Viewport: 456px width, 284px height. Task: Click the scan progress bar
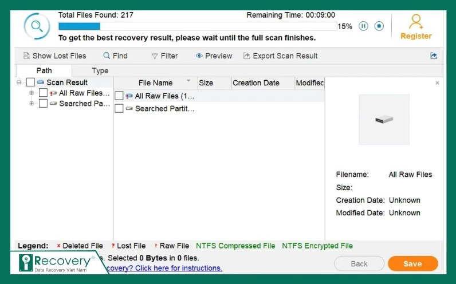coord(197,26)
